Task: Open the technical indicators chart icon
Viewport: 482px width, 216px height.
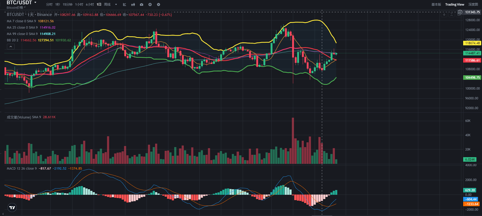Action: click(125, 5)
